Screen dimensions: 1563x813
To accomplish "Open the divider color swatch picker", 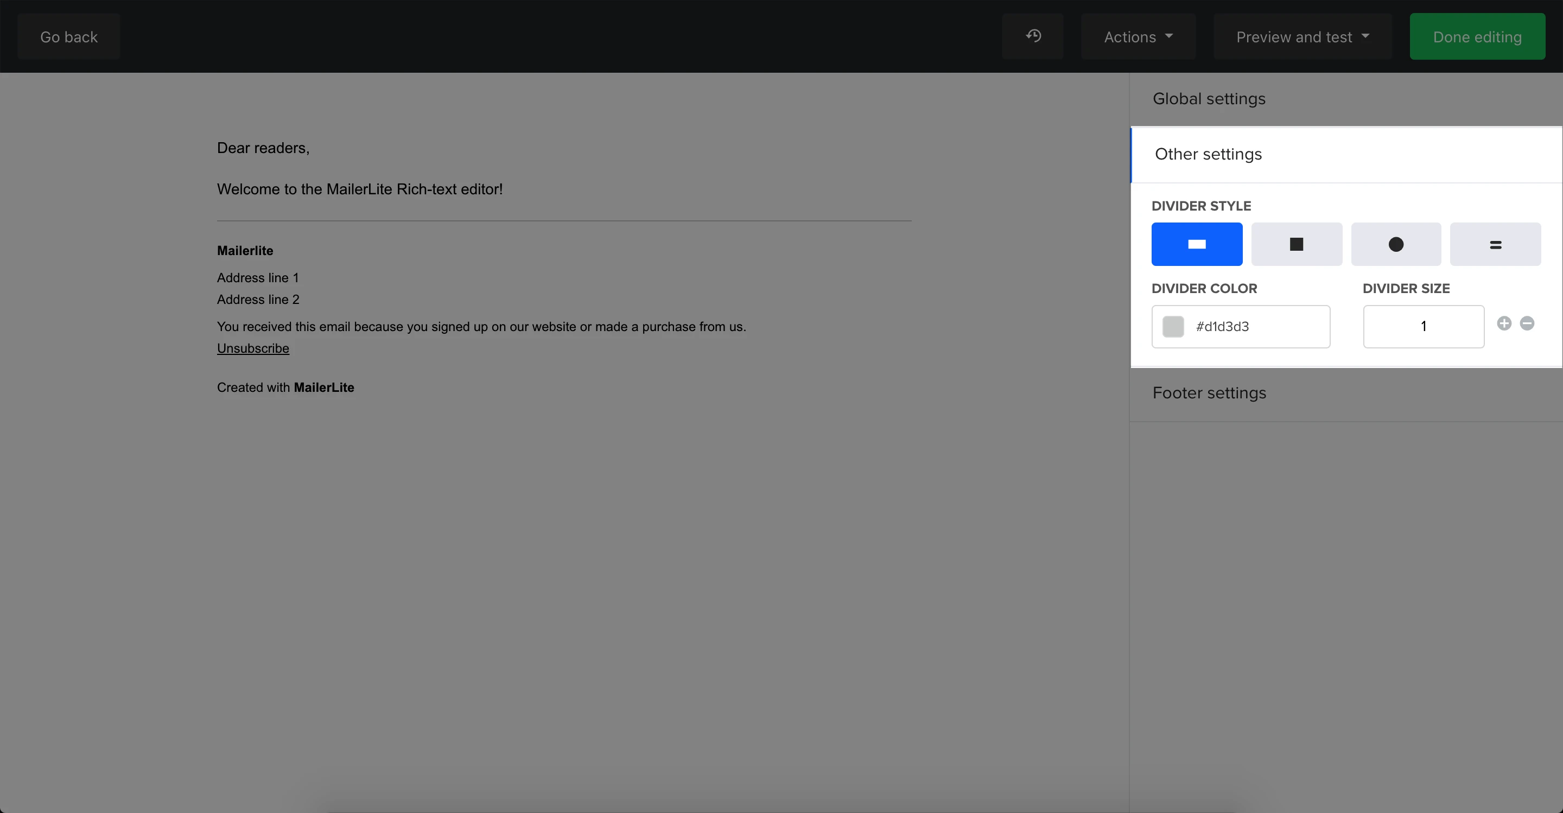I will tap(1173, 326).
